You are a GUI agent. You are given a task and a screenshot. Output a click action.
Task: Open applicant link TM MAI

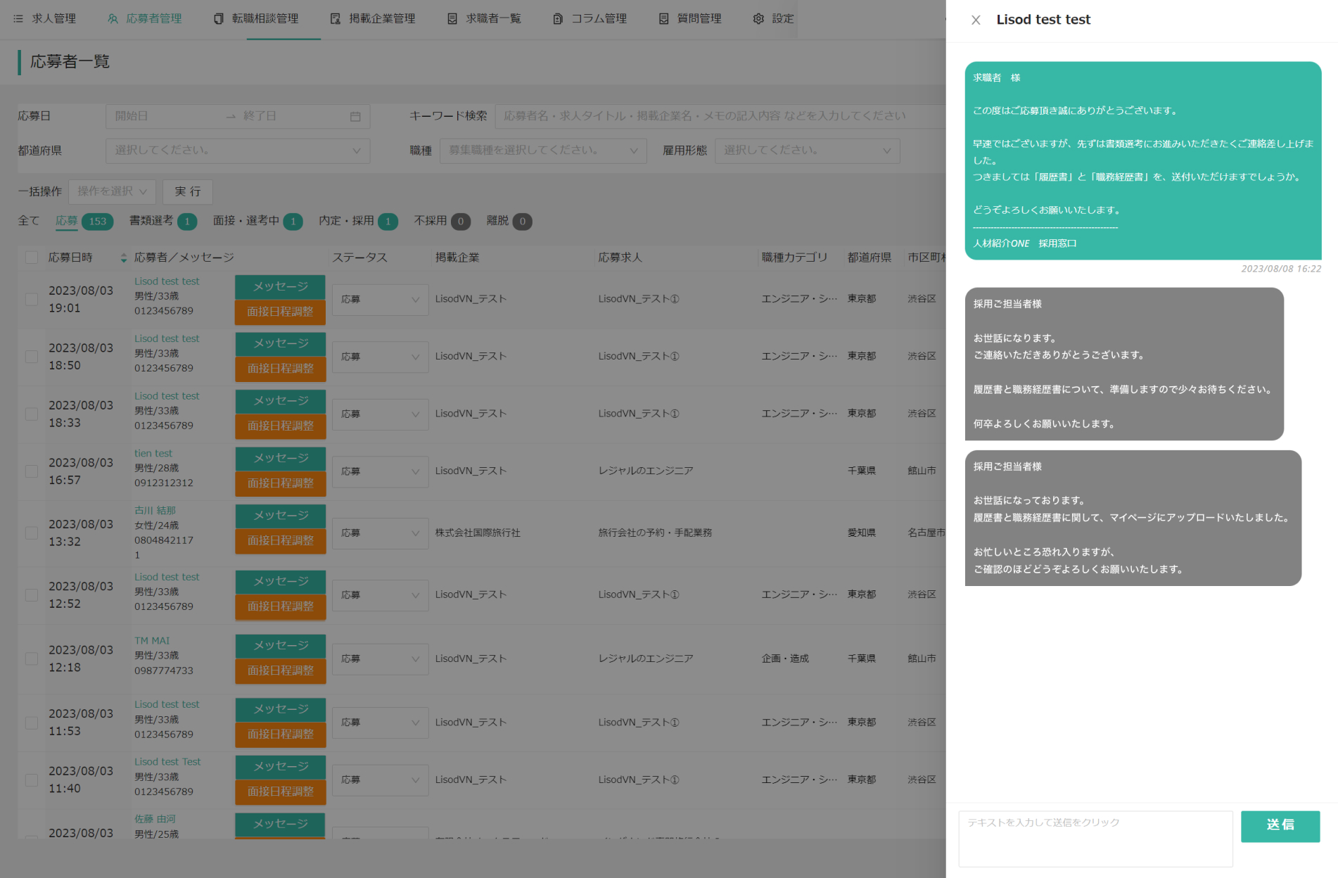coord(152,640)
